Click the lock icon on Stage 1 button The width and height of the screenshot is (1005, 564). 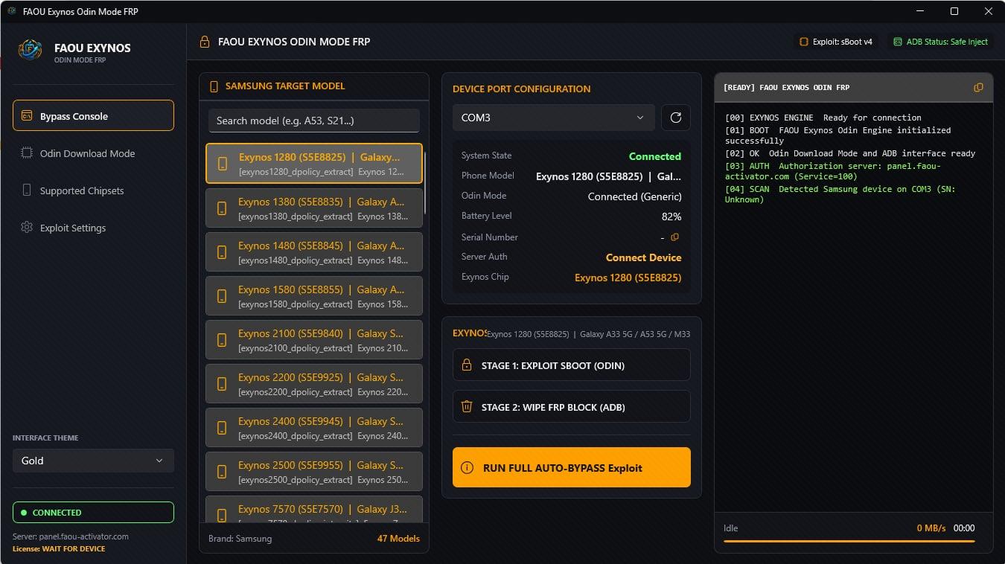[x=467, y=365]
